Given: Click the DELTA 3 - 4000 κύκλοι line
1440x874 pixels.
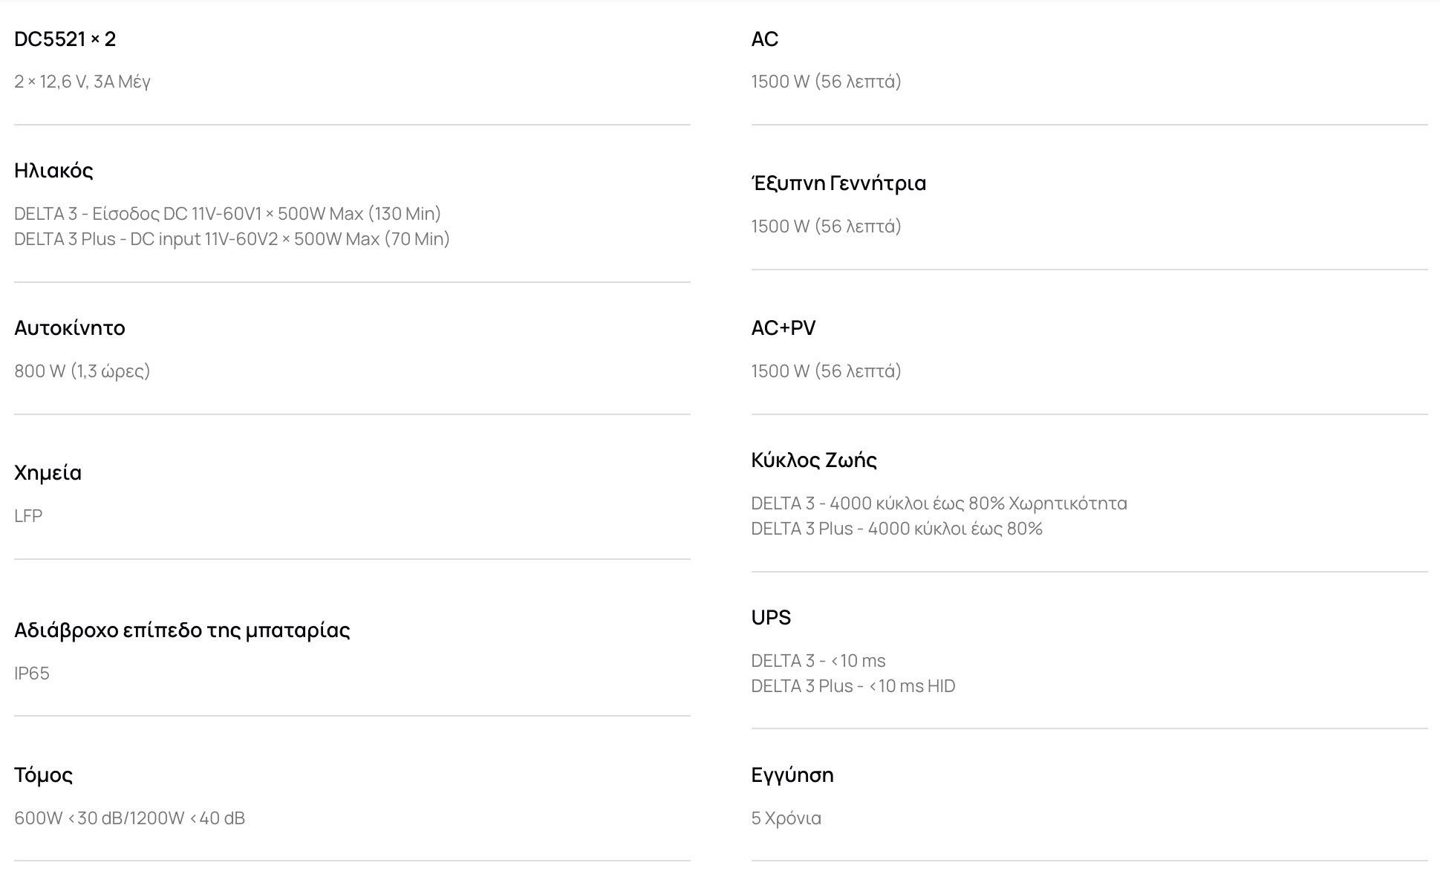Looking at the screenshot, I should pyautogui.click(x=939, y=503).
